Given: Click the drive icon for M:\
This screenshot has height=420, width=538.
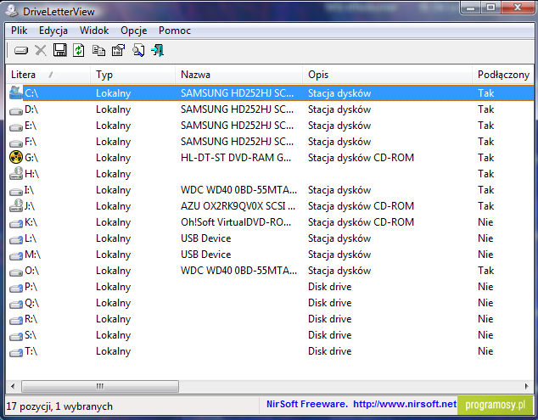Looking at the screenshot, I should tap(16, 256).
